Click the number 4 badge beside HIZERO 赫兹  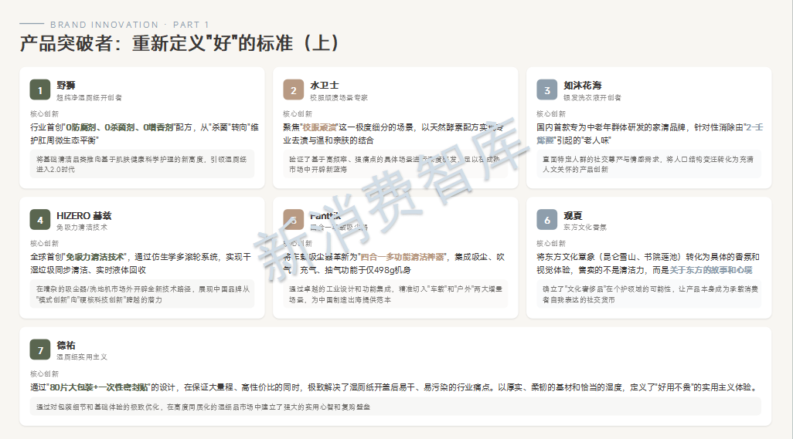40,220
